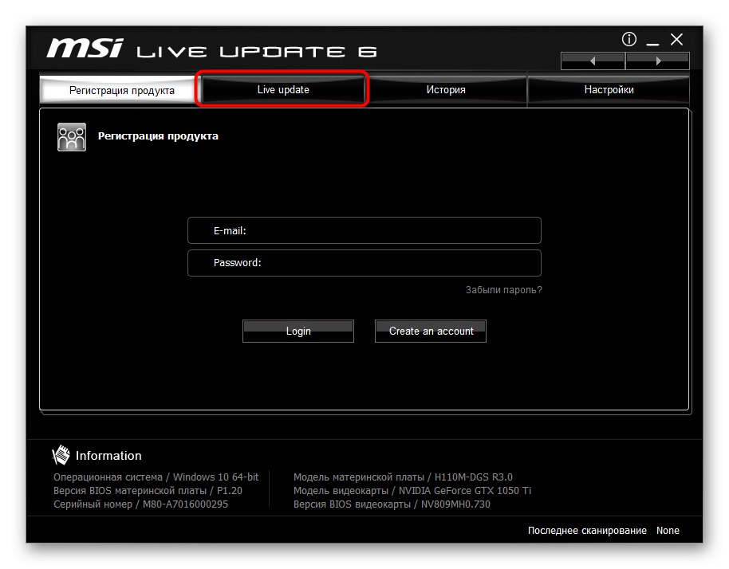Open the История tab
The width and height of the screenshot is (729, 569).
click(446, 89)
